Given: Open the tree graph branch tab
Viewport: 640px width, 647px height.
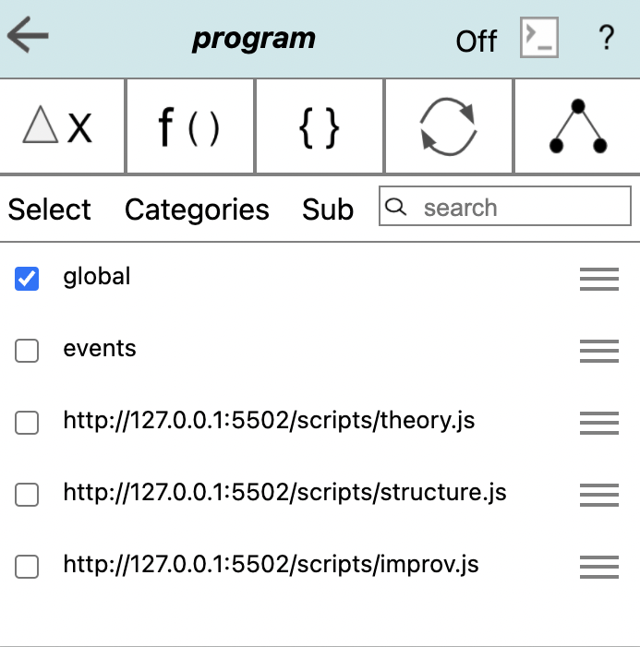Looking at the screenshot, I should point(577,126).
